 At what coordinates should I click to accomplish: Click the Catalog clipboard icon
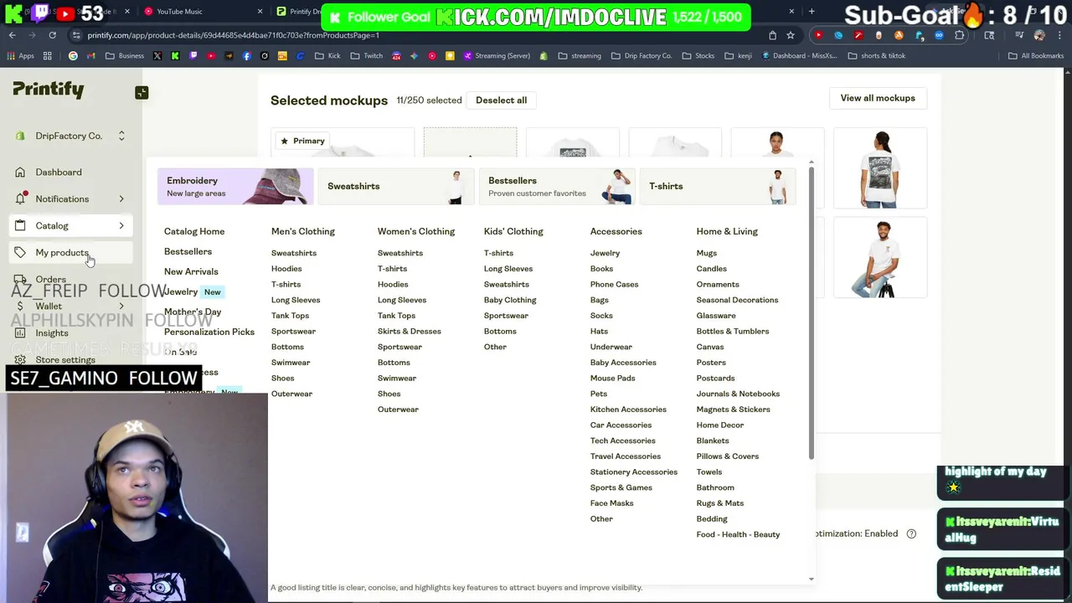[x=20, y=226]
